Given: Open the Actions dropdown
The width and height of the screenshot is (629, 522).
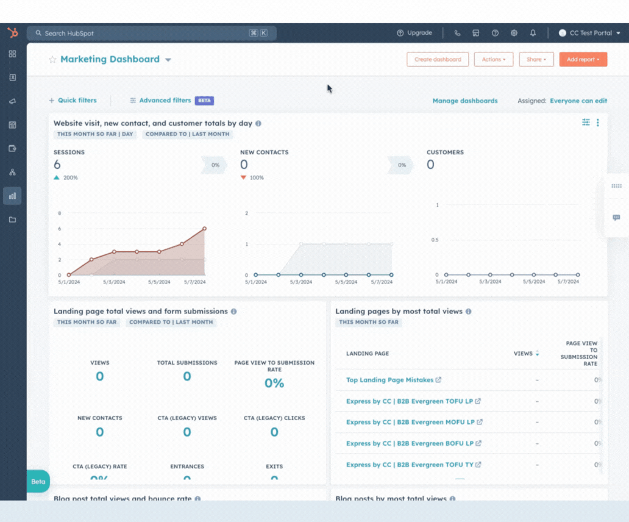Looking at the screenshot, I should click(x=493, y=59).
